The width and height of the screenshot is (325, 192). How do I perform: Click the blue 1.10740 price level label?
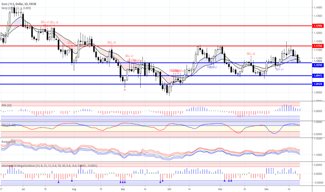(318, 65)
